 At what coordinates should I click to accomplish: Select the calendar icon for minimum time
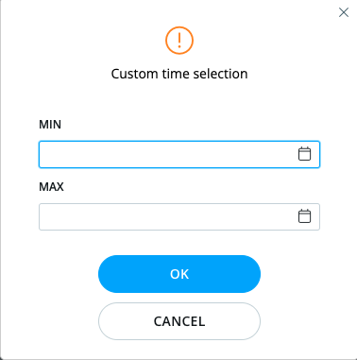304,154
